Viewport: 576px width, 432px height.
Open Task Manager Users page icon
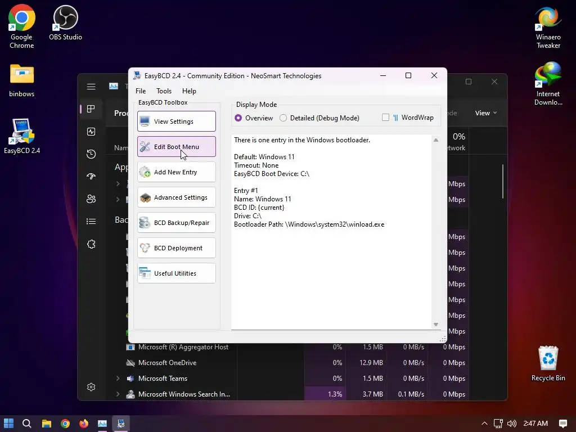[x=91, y=199]
